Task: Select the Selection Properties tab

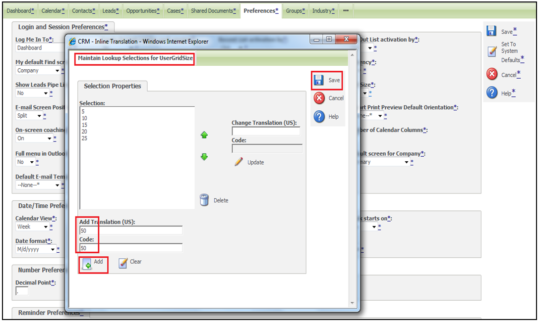Action: 113,86
